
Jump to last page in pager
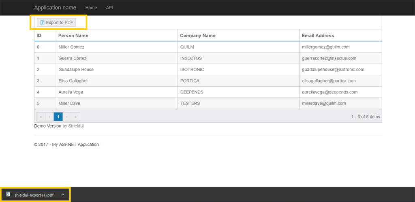coord(76,117)
